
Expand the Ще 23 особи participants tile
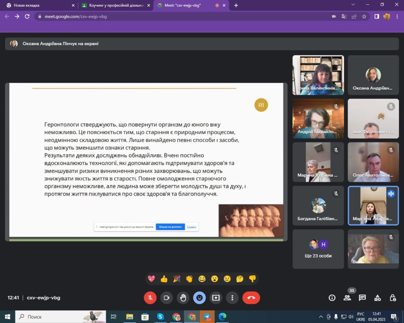(318, 249)
